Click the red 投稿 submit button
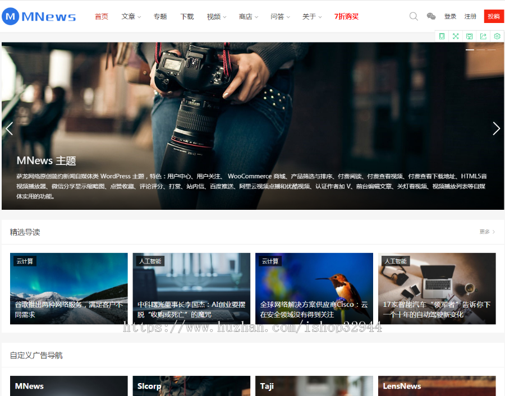 coord(493,16)
